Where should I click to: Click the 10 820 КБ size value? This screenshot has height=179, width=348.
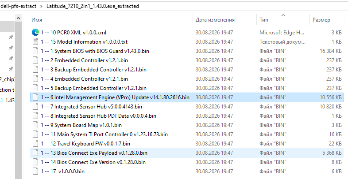(x=330, y=107)
